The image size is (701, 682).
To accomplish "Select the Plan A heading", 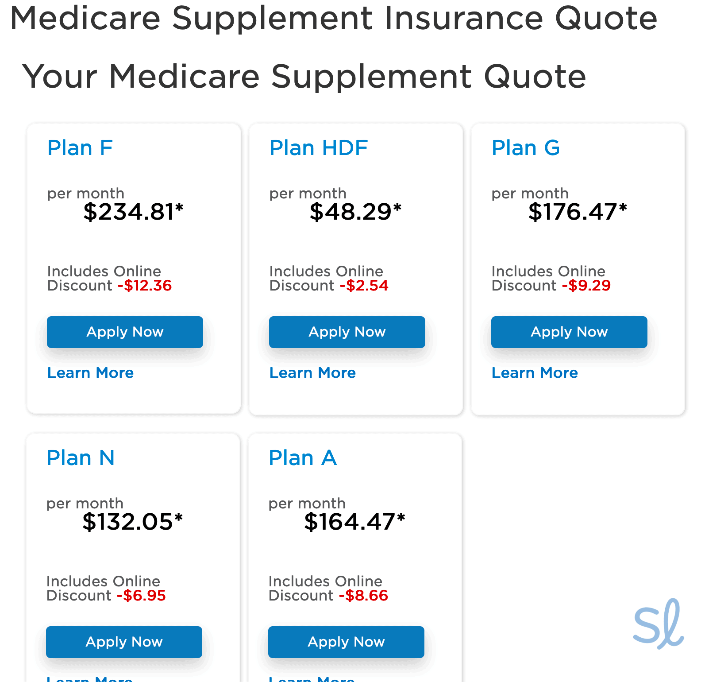I will [303, 458].
